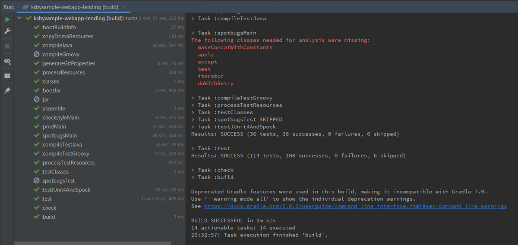
Task: Select the :testClasses task row
Action: 101,172
